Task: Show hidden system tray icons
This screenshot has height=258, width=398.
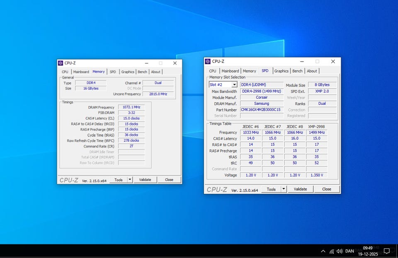Action: click(323, 251)
